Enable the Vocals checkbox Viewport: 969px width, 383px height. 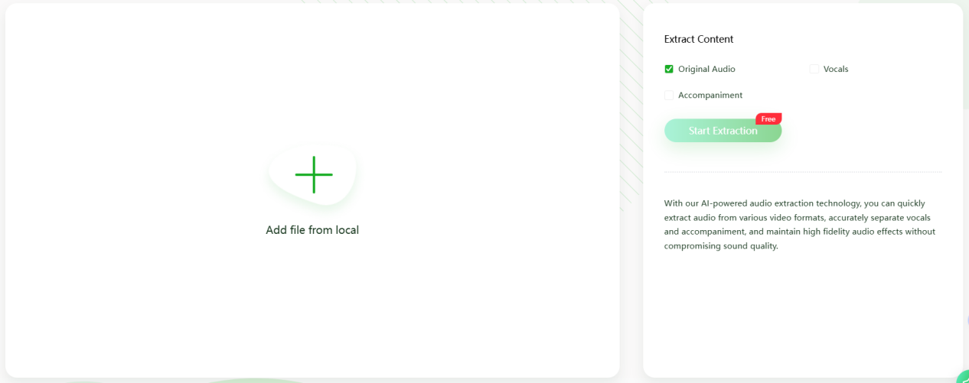(814, 69)
